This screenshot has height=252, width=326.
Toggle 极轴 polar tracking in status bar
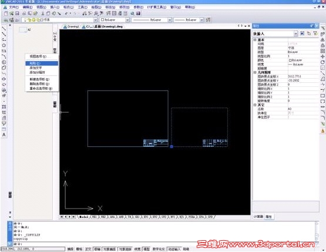point(98,249)
